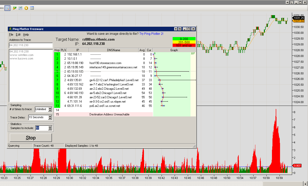Select www.tucows.com in the address list
Screen dimensions: 308x186
21,58
